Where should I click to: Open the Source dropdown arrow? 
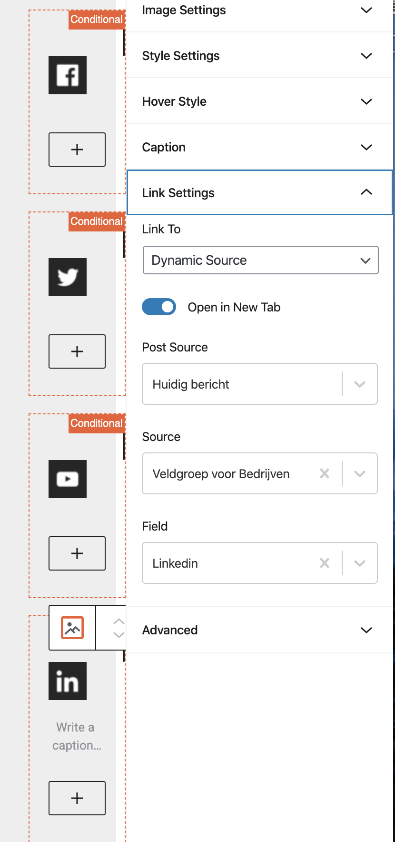[x=360, y=473]
